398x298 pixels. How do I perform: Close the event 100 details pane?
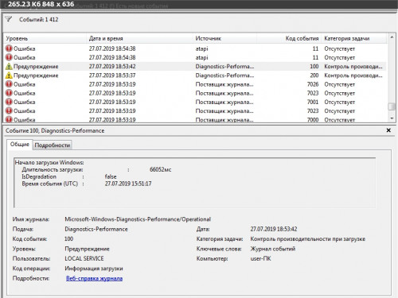(x=388, y=130)
